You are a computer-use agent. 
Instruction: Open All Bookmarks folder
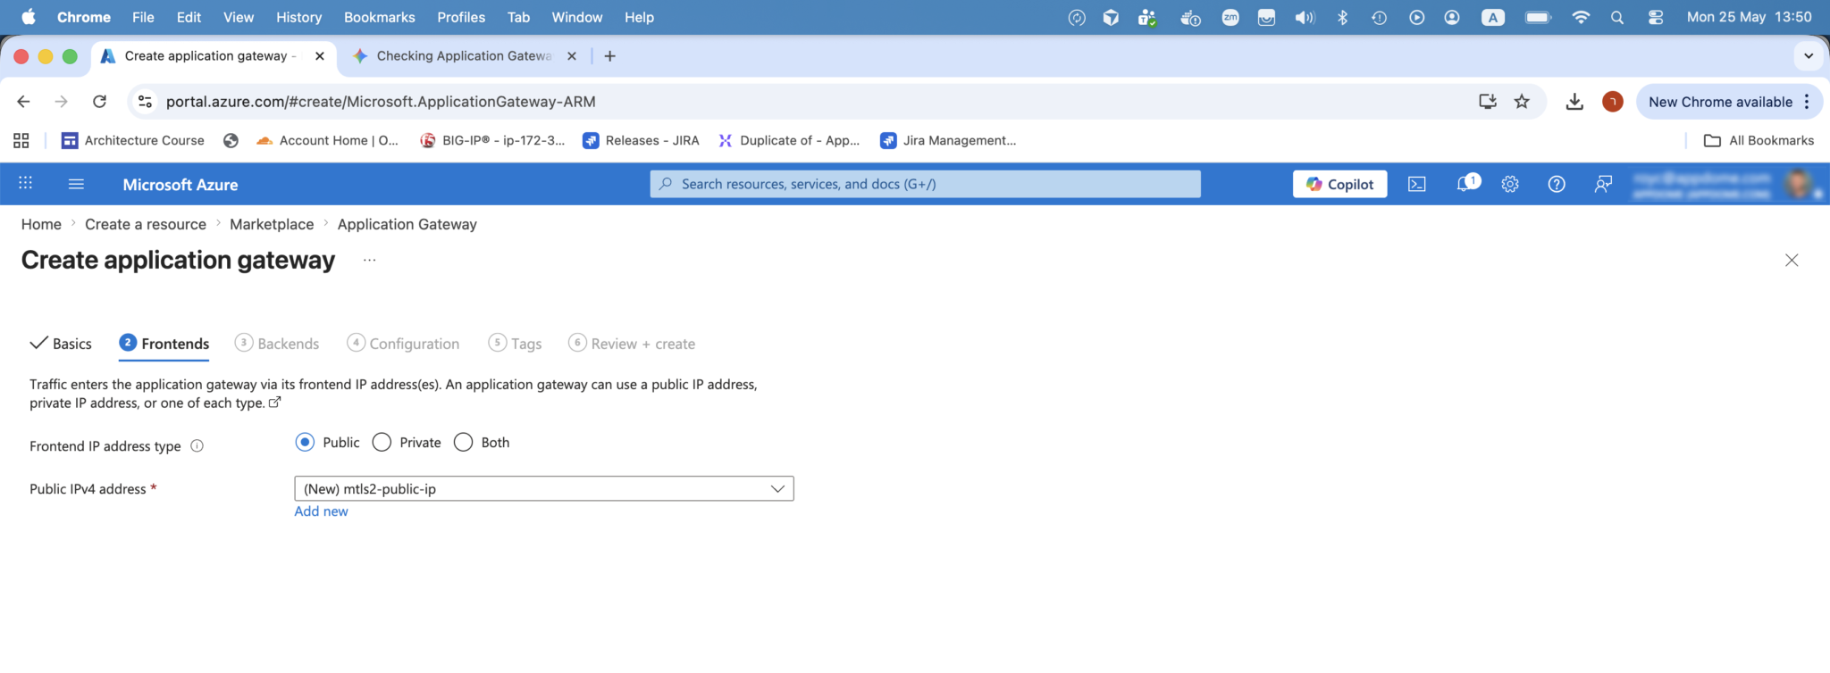point(1759,140)
